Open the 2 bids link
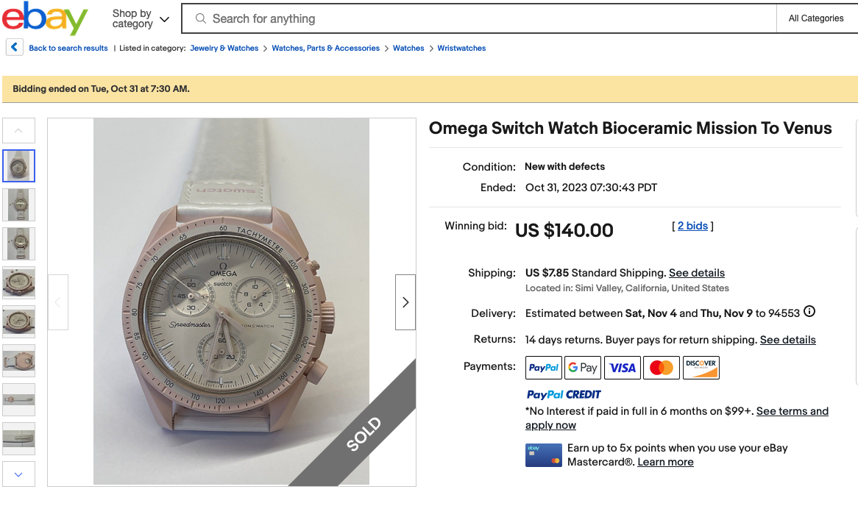The width and height of the screenshot is (858, 506). tap(692, 227)
